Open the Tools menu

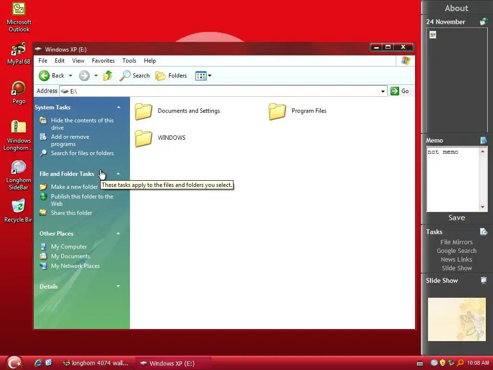(x=129, y=61)
